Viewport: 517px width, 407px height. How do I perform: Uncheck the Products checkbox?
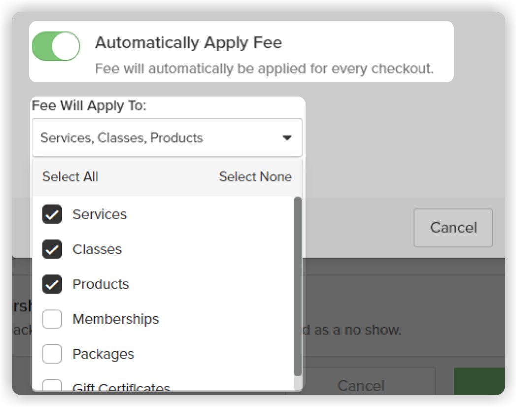point(52,284)
